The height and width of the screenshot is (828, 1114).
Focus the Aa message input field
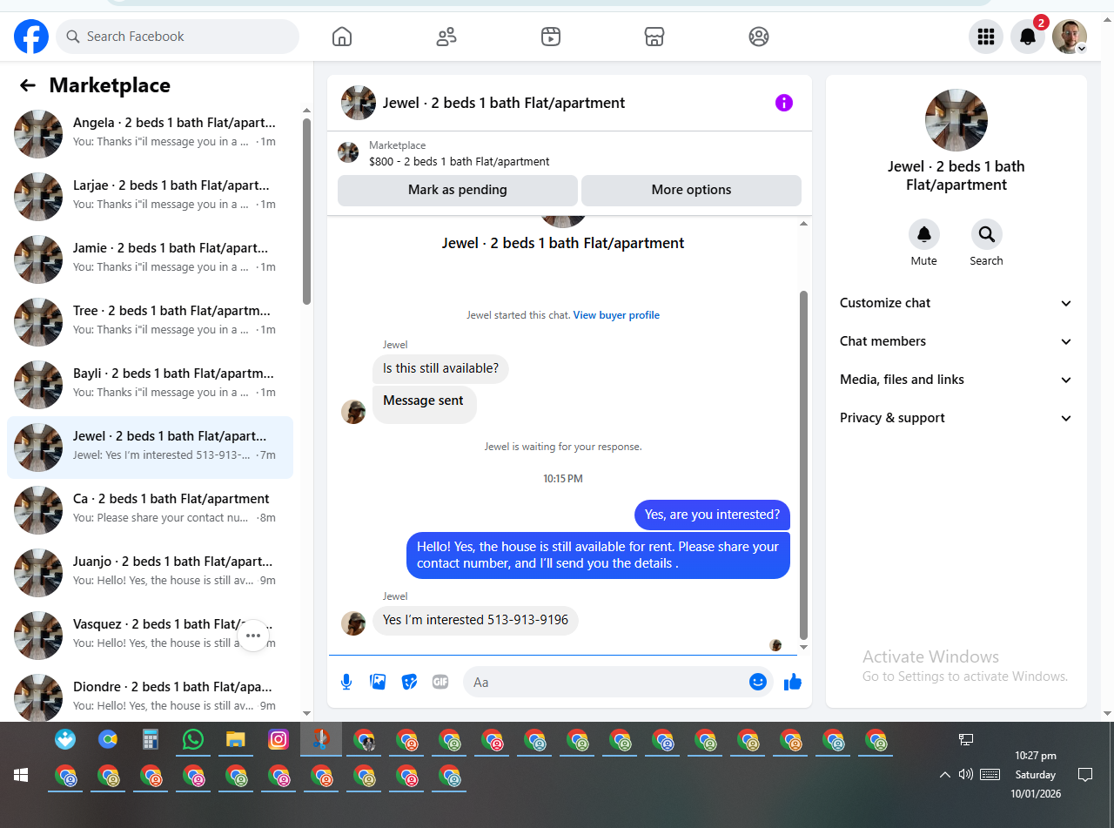(609, 682)
